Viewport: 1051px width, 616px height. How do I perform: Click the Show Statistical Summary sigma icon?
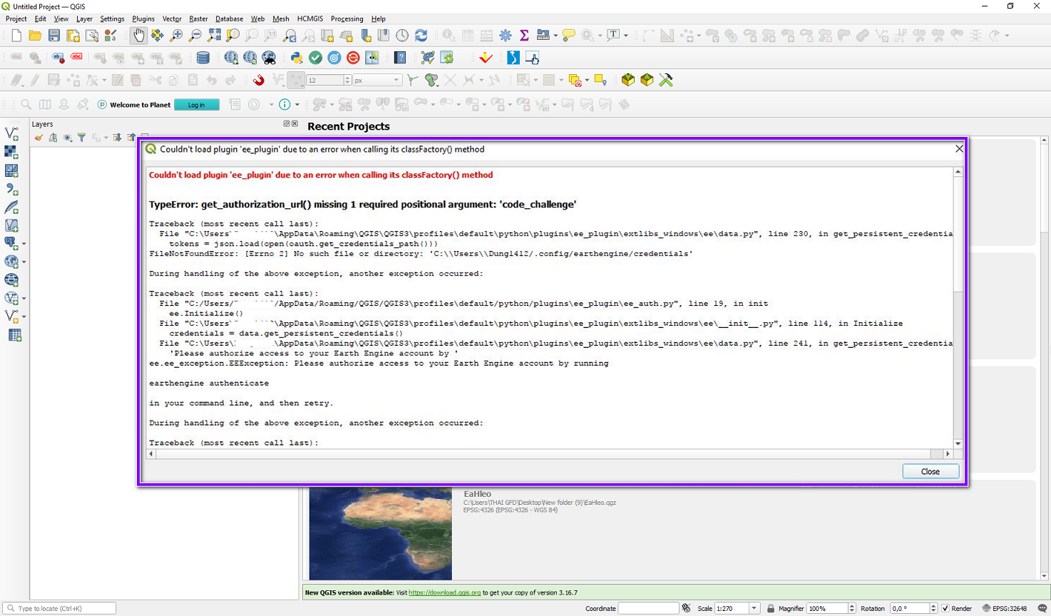click(524, 36)
